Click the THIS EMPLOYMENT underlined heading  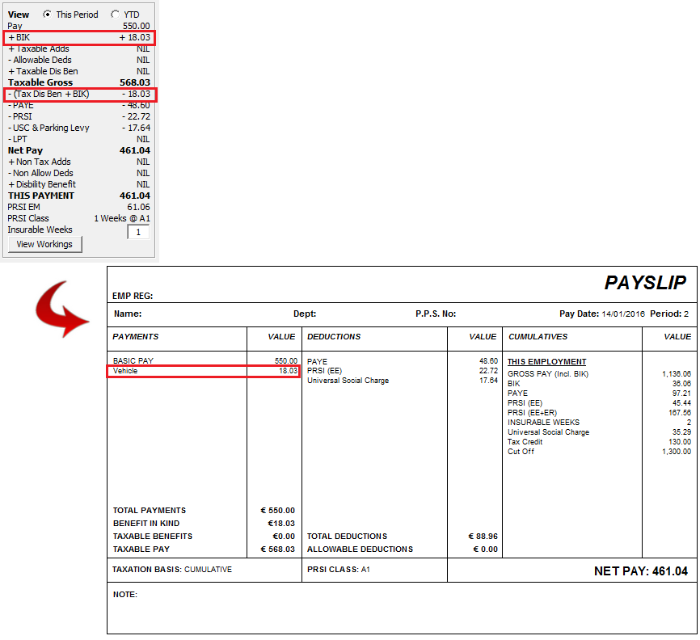coord(546,362)
